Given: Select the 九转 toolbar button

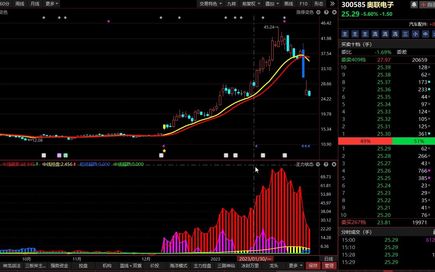Looking at the screenshot, I should coord(232,4).
